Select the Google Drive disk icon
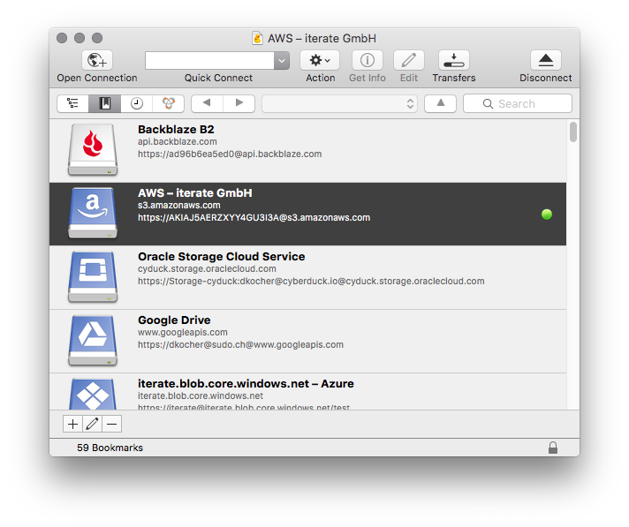 coord(93,340)
